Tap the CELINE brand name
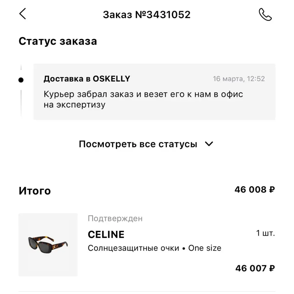Viewport: 294px width, 294px height. click(x=106, y=235)
